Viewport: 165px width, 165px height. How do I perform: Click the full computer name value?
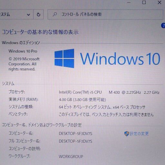[75, 141]
